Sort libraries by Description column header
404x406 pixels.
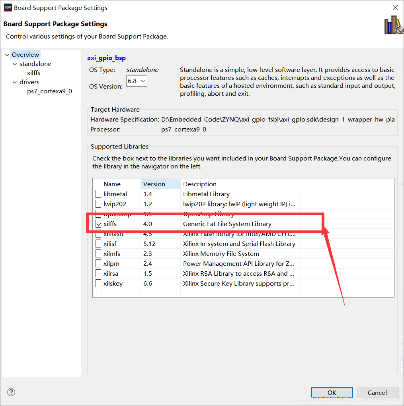[x=240, y=184]
